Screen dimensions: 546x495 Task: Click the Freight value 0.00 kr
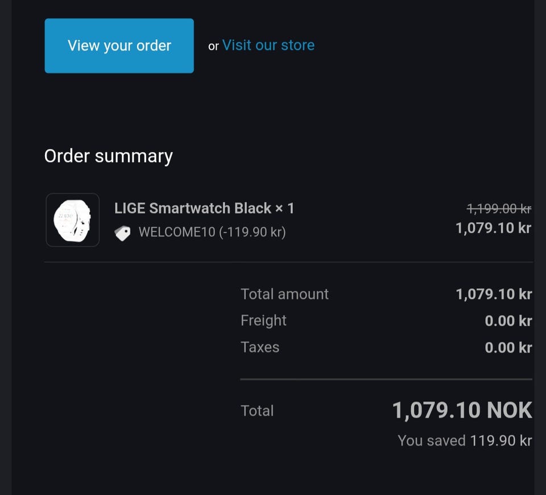click(x=508, y=321)
